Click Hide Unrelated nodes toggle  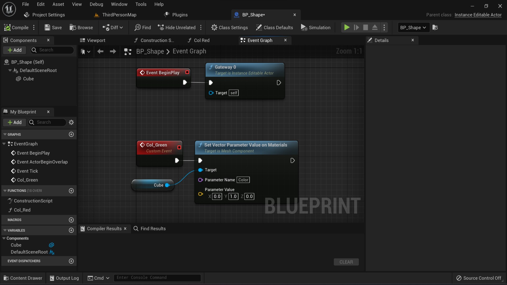[x=176, y=27]
